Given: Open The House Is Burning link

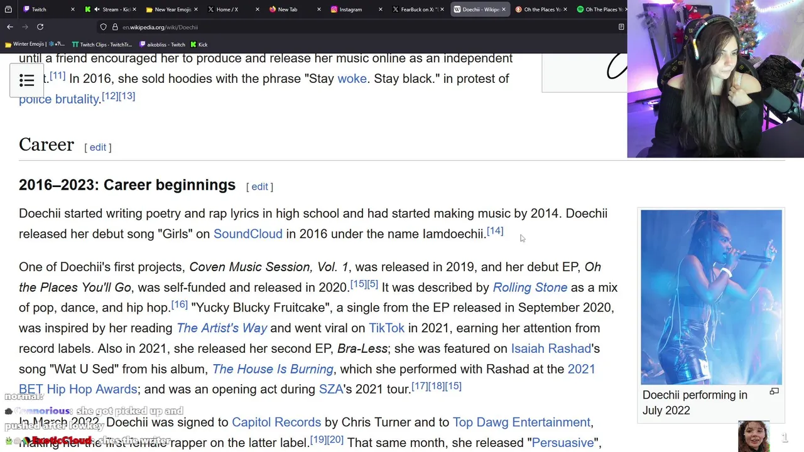Looking at the screenshot, I should [x=273, y=369].
